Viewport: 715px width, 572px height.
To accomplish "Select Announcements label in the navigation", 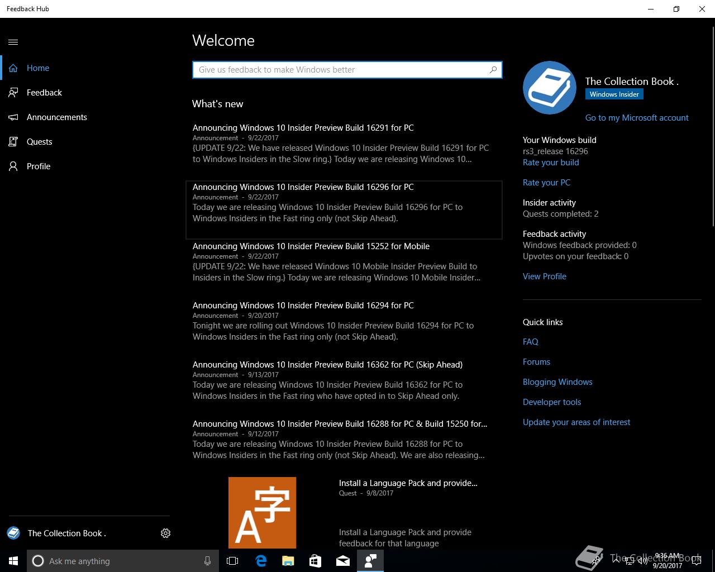I will (x=57, y=117).
